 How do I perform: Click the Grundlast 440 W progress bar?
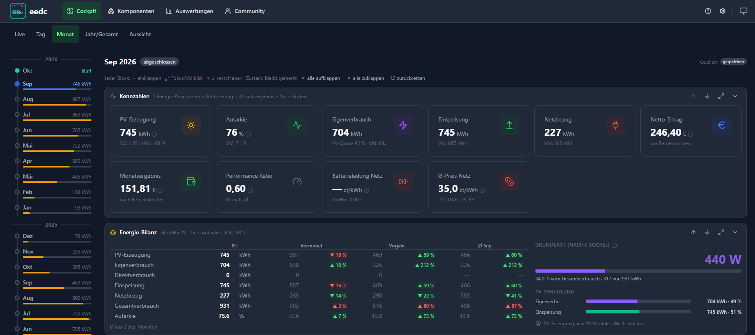pyautogui.click(x=638, y=271)
